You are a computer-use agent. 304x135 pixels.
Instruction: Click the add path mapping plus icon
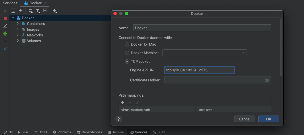123,103
